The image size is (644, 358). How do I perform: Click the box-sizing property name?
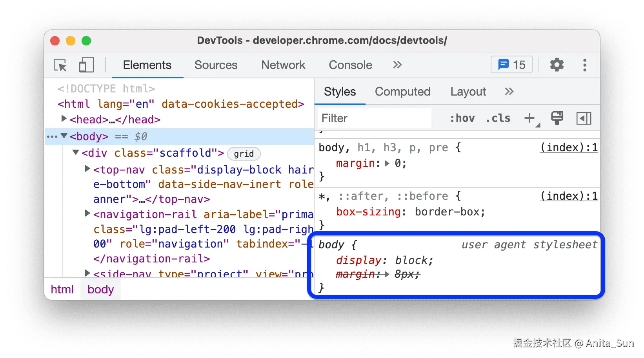tap(369, 212)
